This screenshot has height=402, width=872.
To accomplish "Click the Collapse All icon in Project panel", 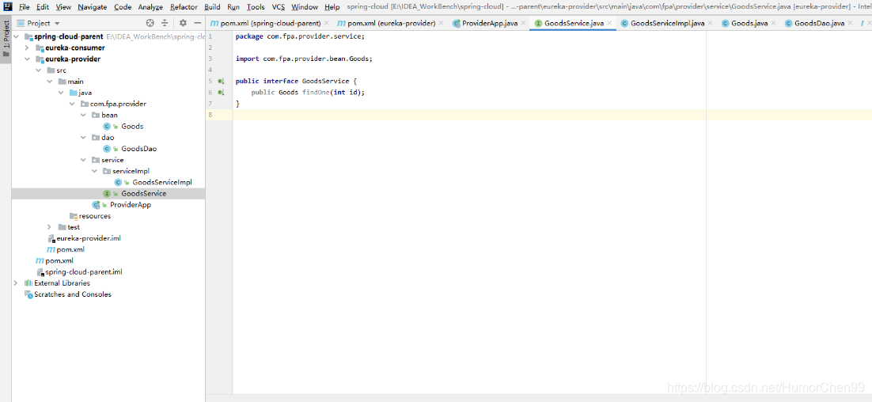I will (x=165, y=24).
